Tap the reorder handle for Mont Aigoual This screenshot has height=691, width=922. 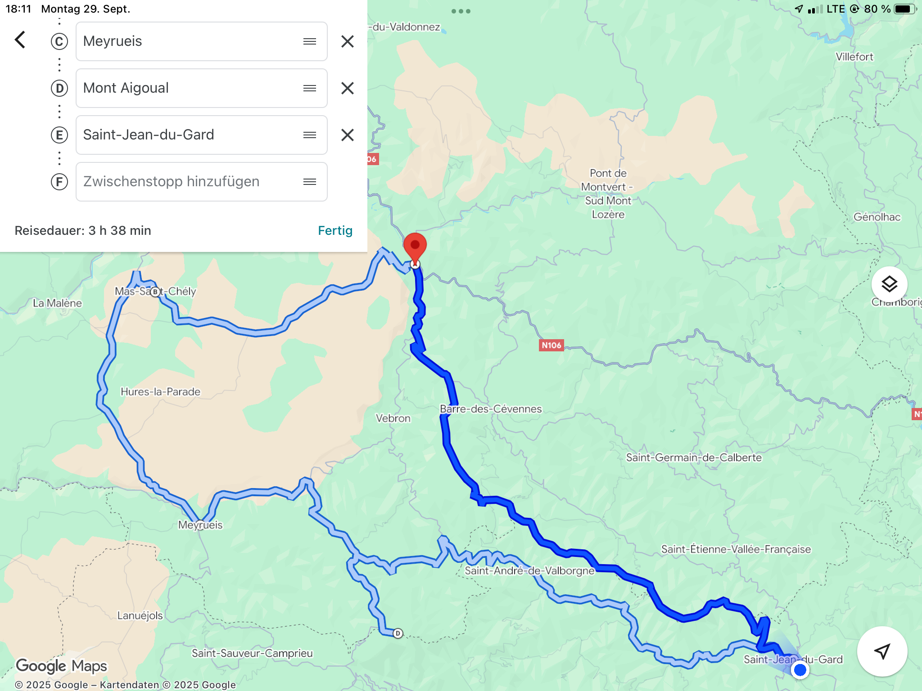pyautogui.click(x=310, y=88)
